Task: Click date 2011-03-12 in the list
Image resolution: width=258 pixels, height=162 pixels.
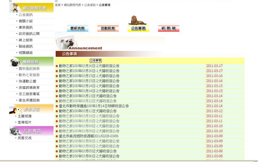Action: pos(215,111)
